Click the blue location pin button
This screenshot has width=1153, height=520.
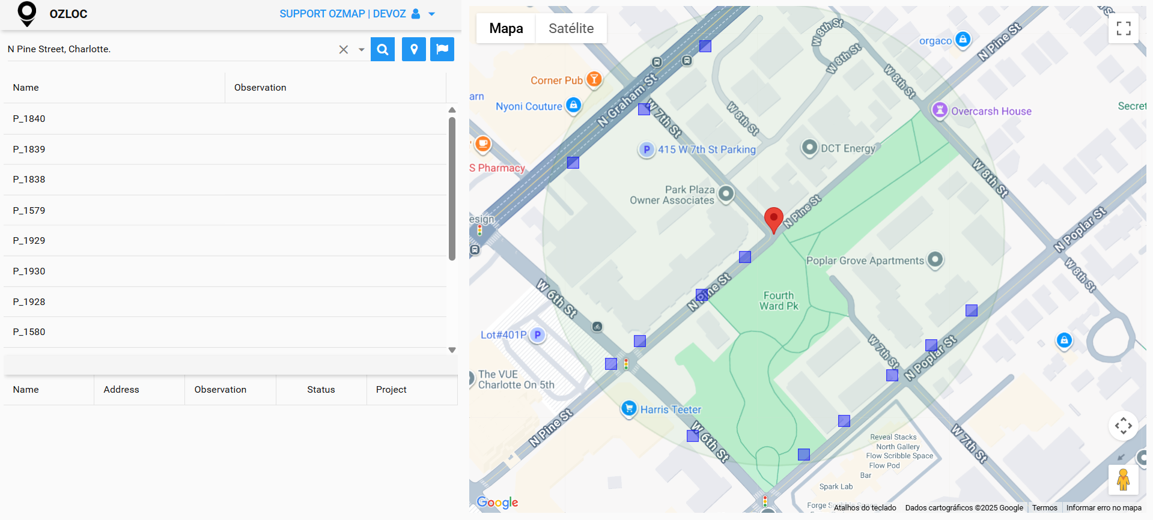(414, 49)
